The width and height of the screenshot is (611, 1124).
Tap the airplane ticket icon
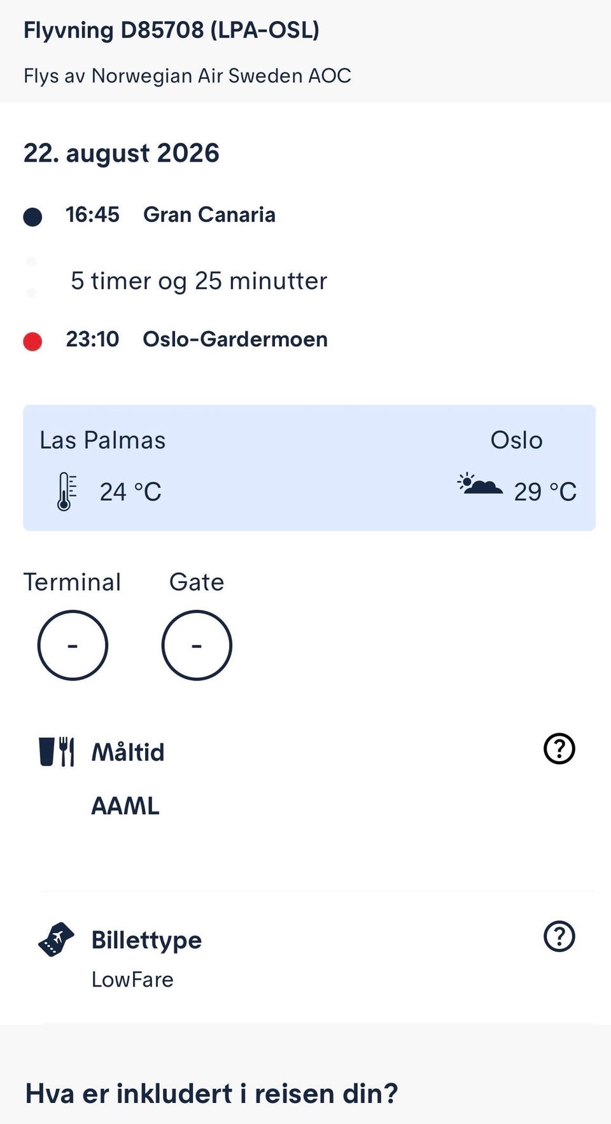(x=56, y=939)
